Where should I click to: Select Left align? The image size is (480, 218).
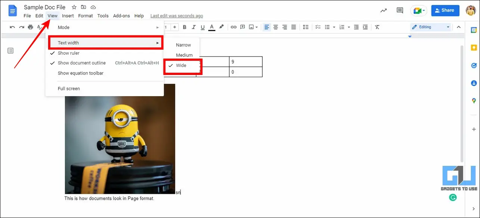click(x=267, y=27)
